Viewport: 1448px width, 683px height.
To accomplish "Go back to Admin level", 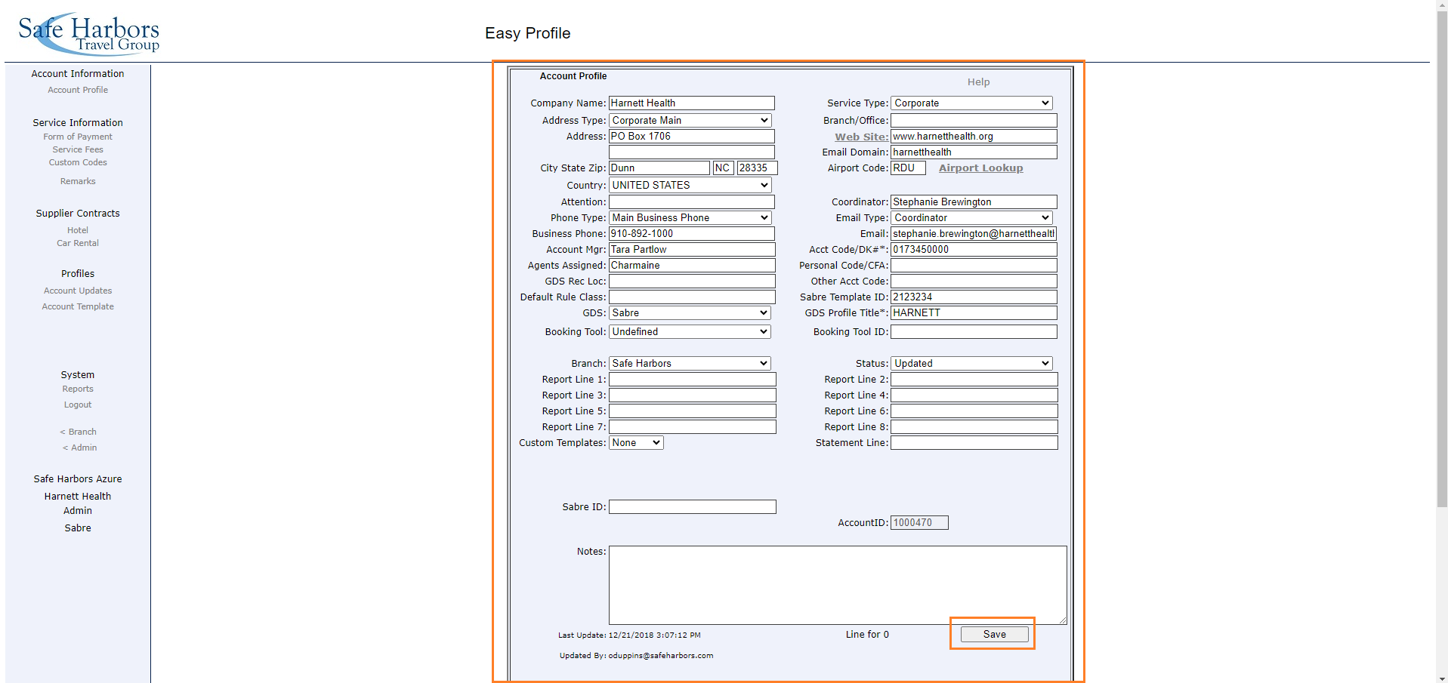I will click(x=79, y=448).
